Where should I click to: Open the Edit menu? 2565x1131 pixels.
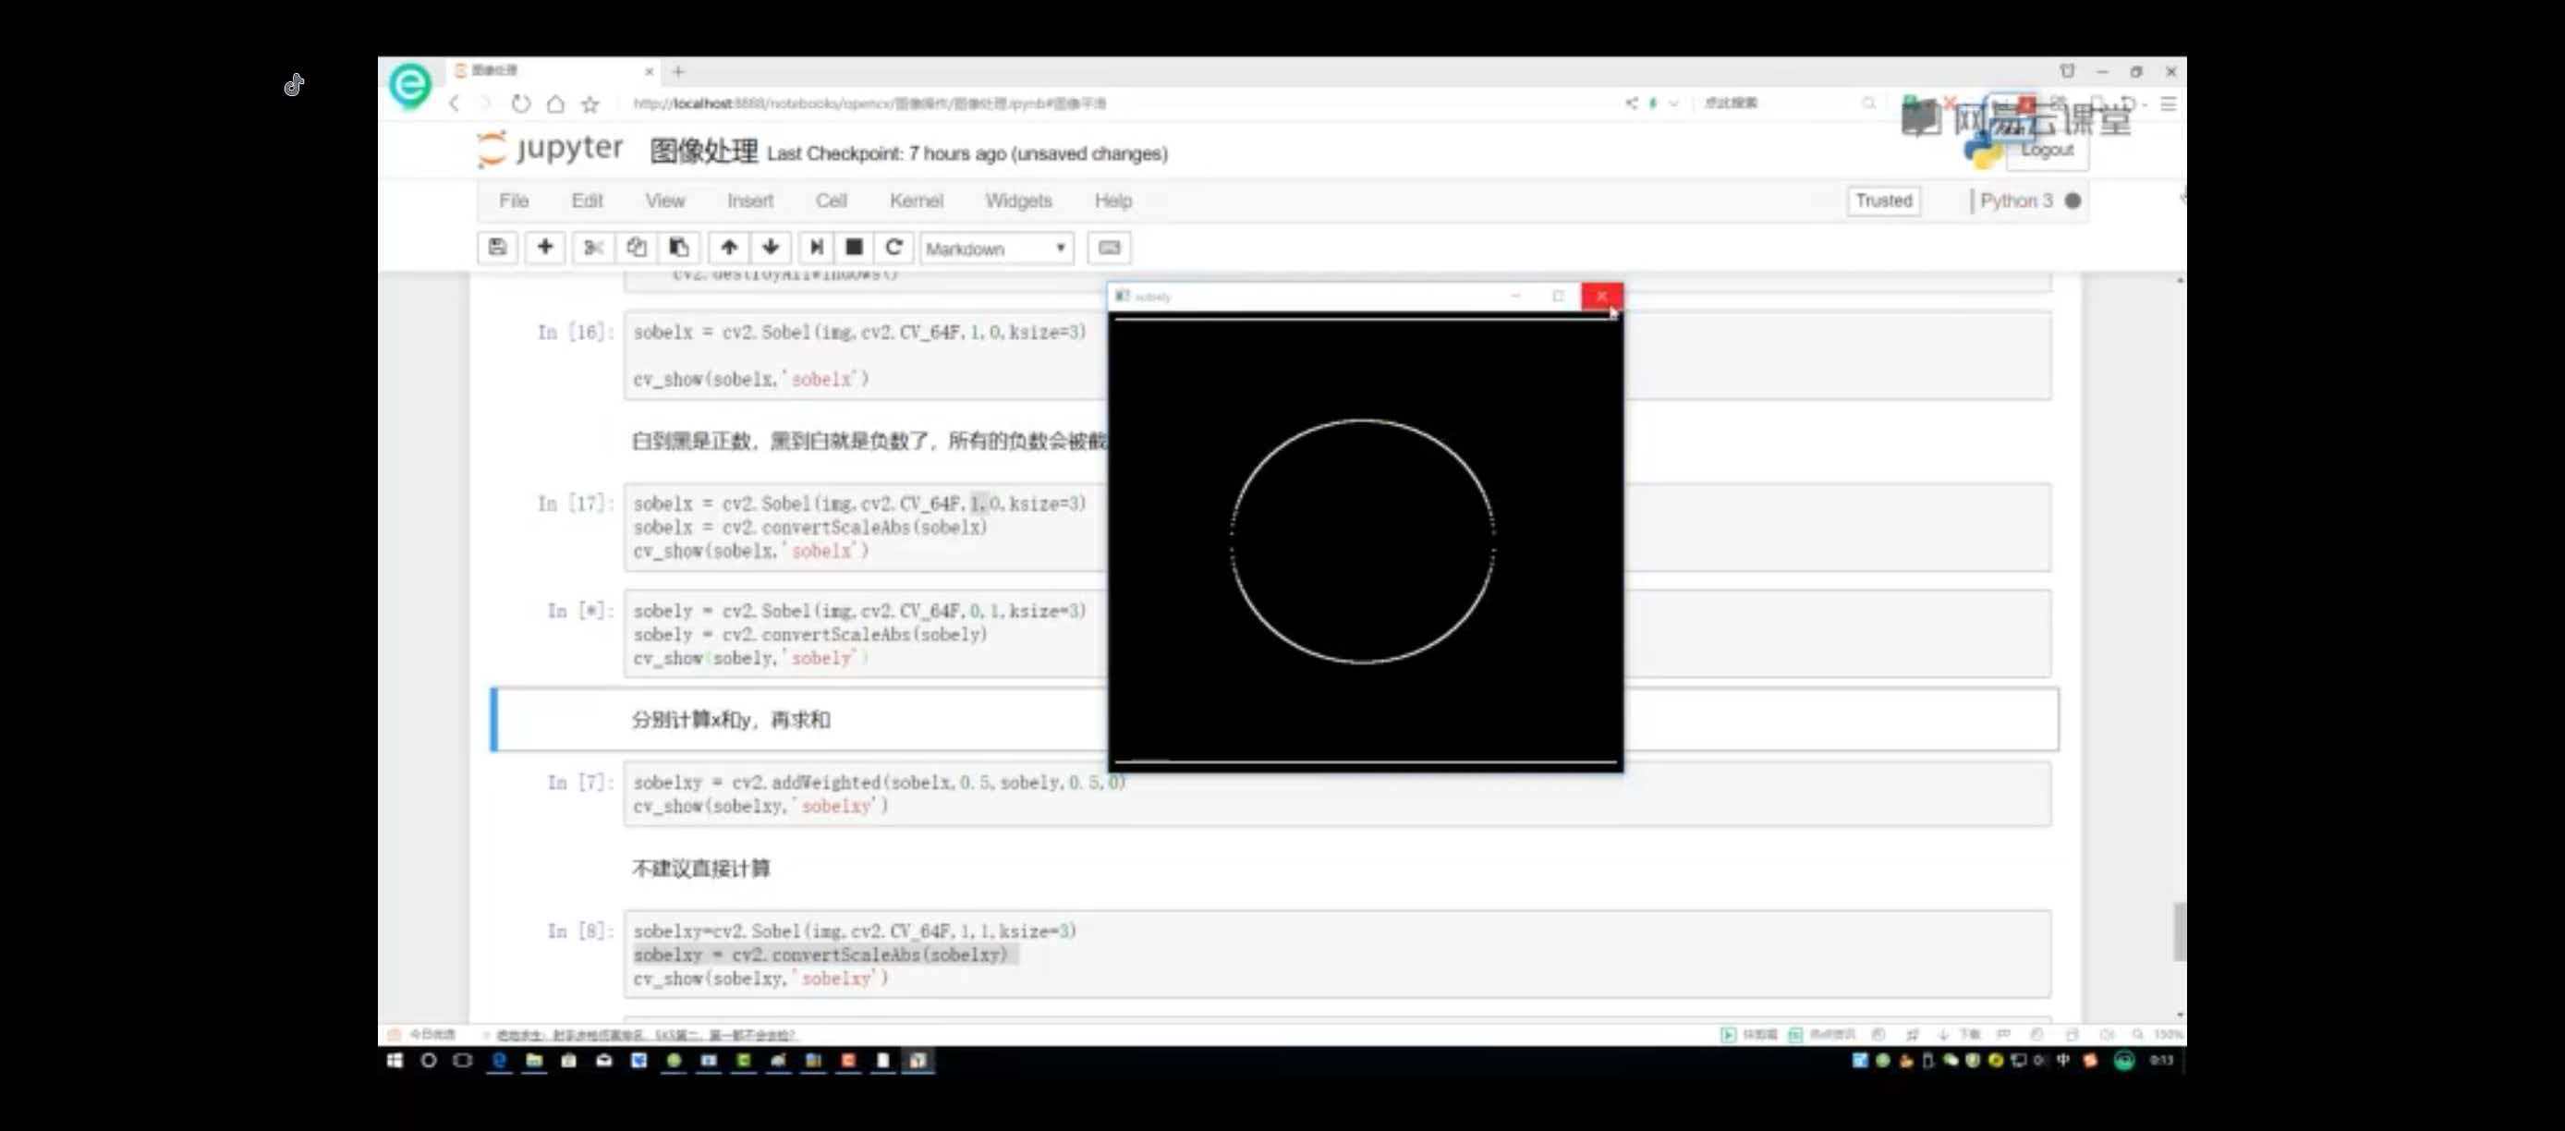tap(588, 201)
